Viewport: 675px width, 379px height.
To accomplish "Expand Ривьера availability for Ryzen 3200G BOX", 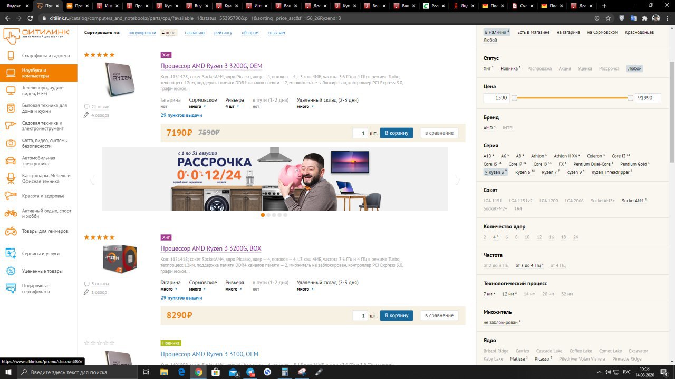I will point(233,289).
